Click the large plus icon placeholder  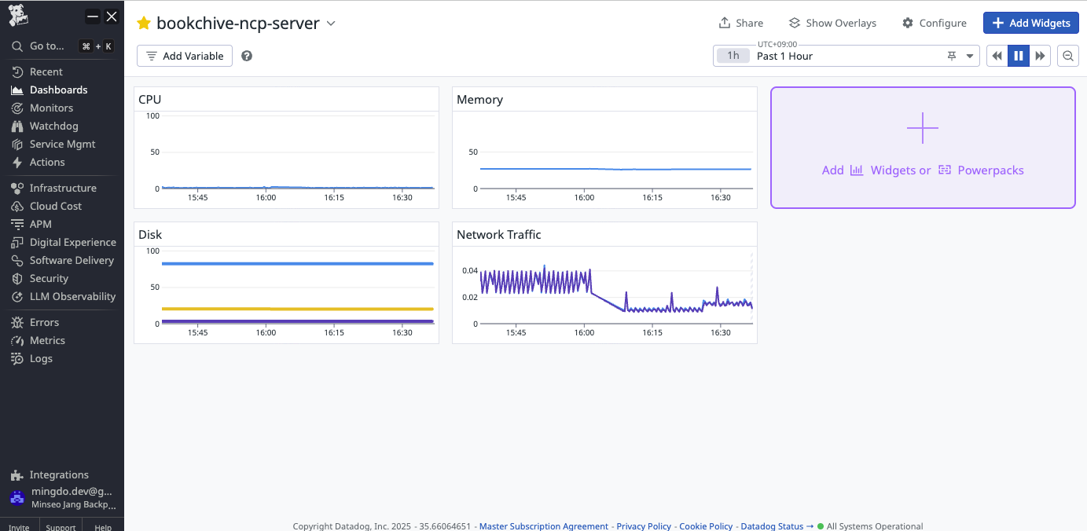(x=923, y=128)
